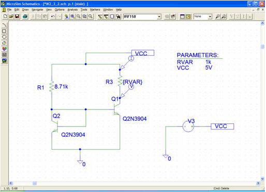Open the Tools menu
Image resolution: width=266 pixels, height=192 pixels.
coord(84,10)
